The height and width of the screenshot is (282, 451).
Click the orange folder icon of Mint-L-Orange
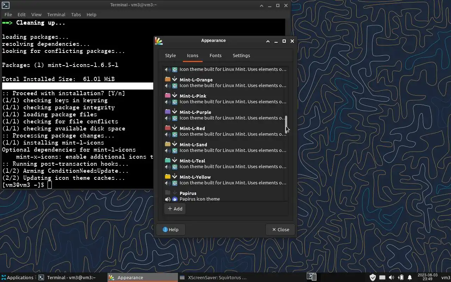168,79
